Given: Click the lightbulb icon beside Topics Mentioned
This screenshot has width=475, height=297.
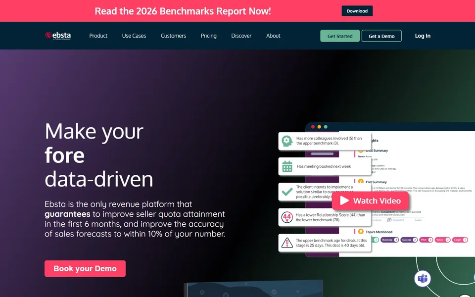Looking at the screenshot, I should pos(361,232).
